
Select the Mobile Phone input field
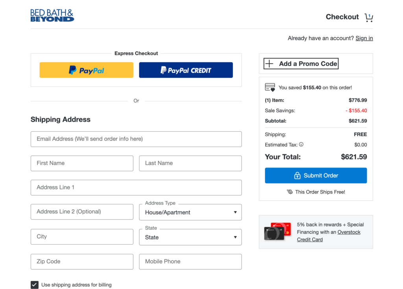click(x=190, y=261)
